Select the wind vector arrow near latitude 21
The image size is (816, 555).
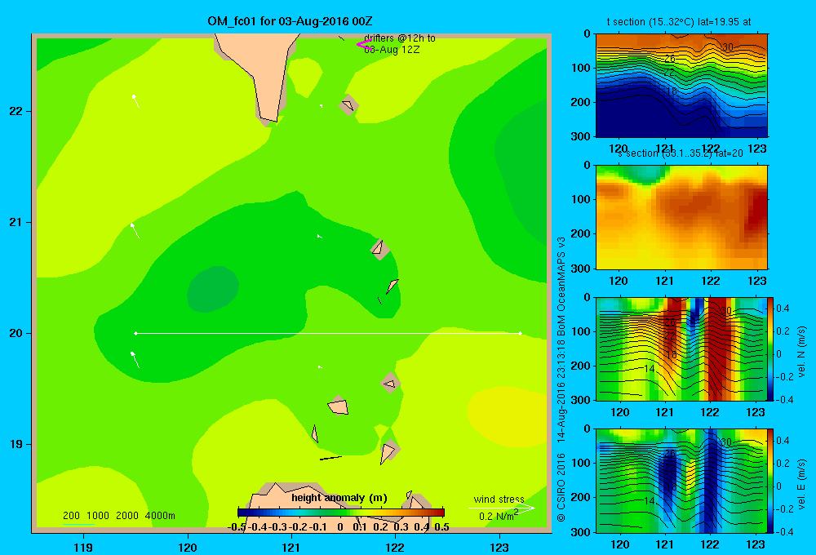click(x=135, y=231)
